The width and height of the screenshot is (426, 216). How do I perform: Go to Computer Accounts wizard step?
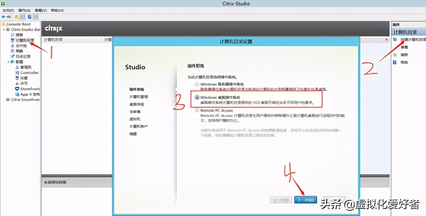(138, 126)
